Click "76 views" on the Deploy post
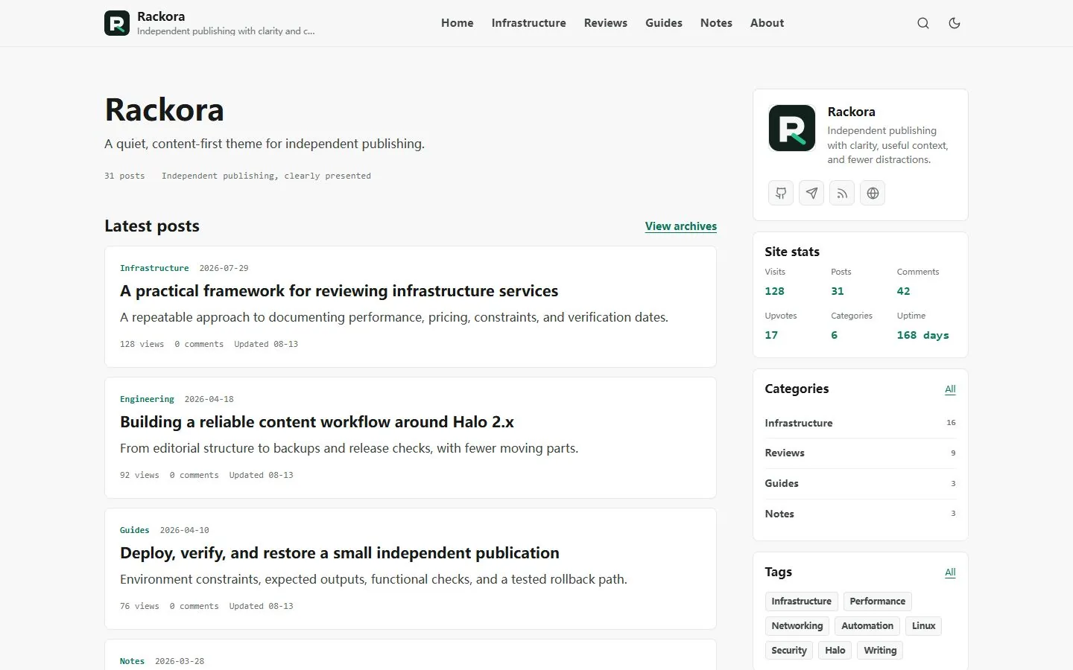This screenshot has width=1073, height=670. click(139, 606)
